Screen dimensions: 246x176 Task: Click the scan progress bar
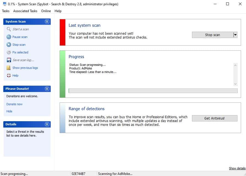click(153, 91)
